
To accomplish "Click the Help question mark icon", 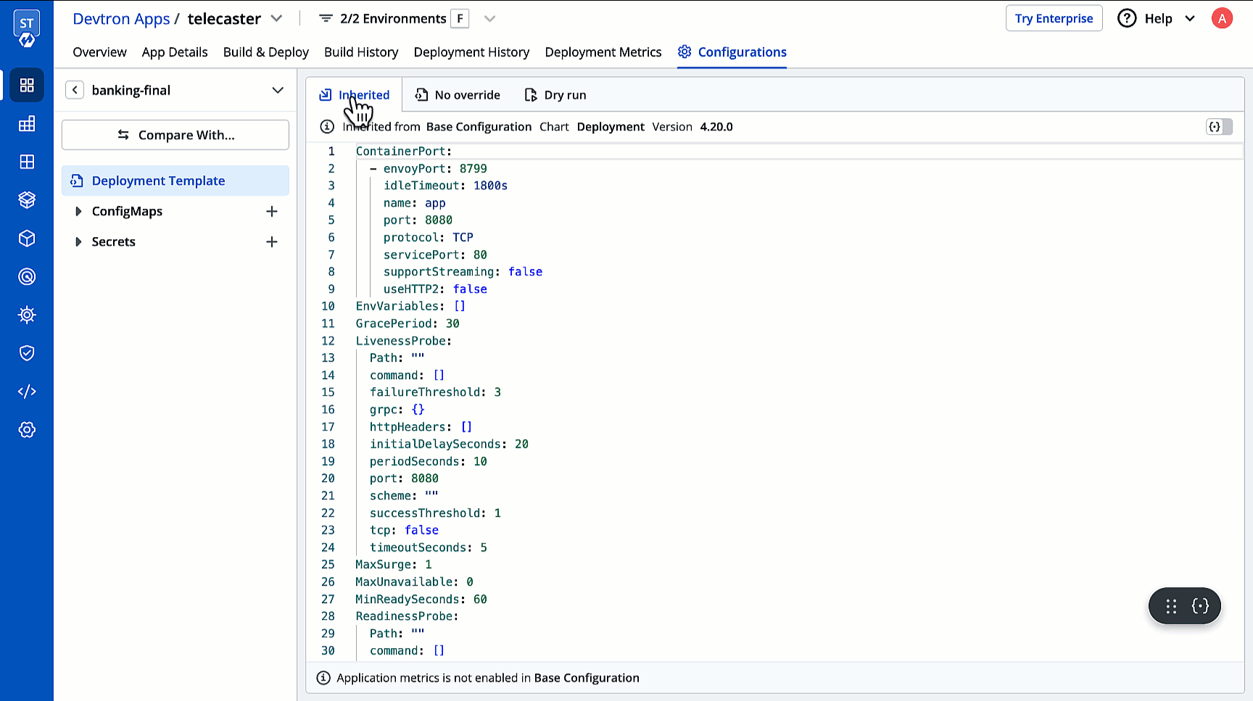I will click(1127, 19).
